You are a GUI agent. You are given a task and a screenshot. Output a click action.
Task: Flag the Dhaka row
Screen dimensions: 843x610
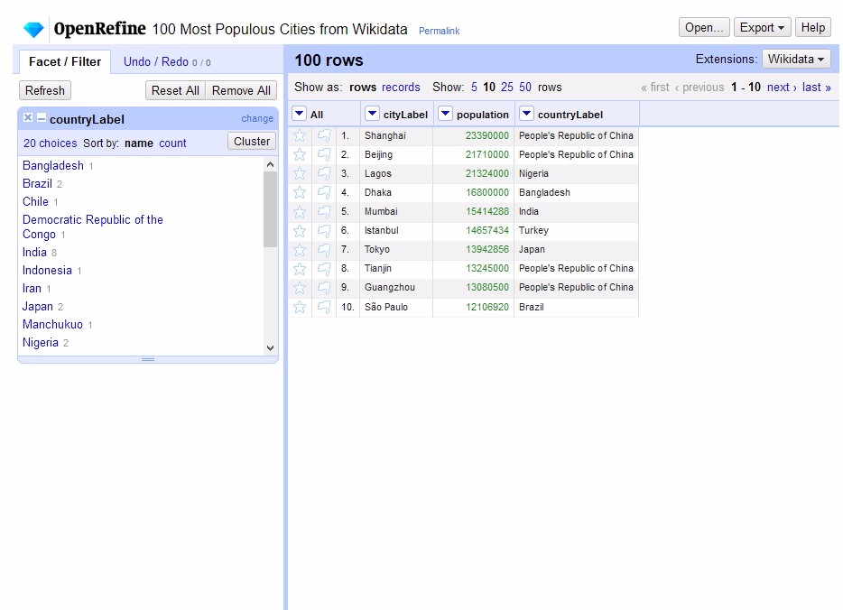[x=324, y=192]
